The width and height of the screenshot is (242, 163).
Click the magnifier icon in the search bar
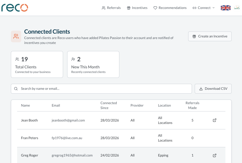pos(16,88)
